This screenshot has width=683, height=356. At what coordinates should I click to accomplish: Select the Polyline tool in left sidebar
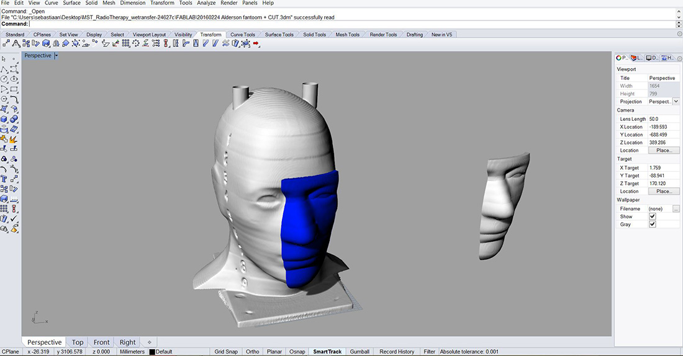click(4, 69)
